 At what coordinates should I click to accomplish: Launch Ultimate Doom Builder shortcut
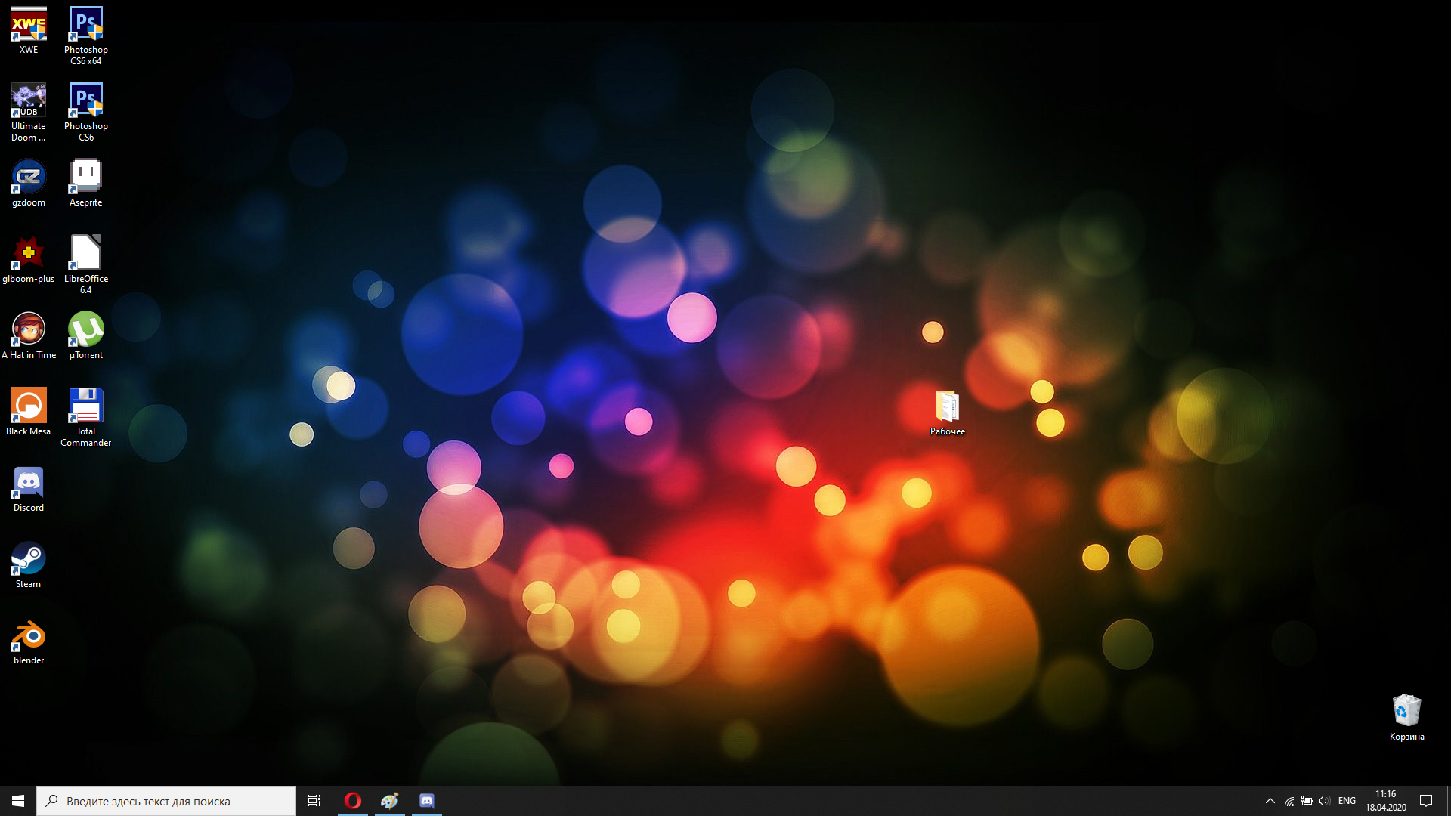coord(29,112)
